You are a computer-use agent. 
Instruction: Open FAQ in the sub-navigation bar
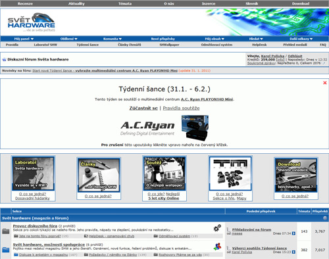(x=323, y=45)
